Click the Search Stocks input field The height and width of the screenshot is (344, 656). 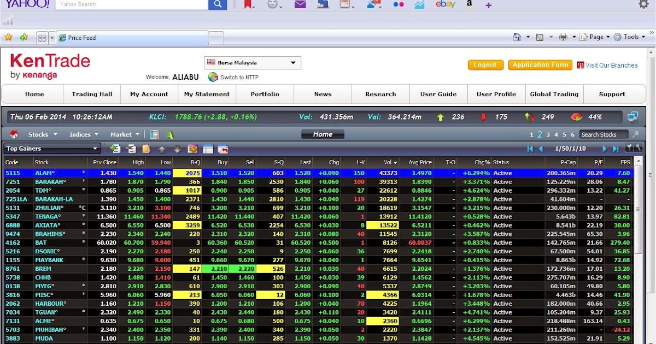605,134
